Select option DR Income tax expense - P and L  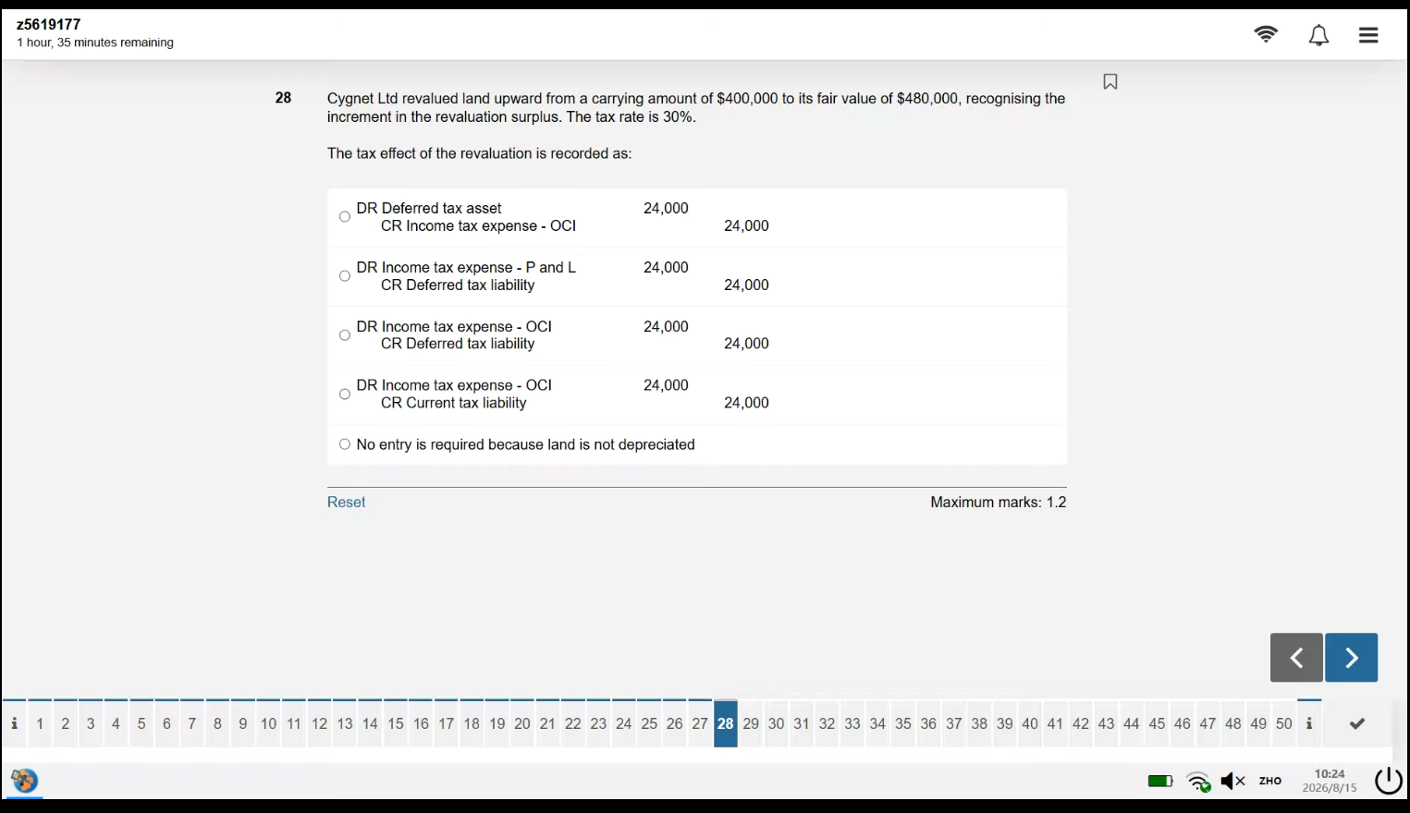coord(345,276)
